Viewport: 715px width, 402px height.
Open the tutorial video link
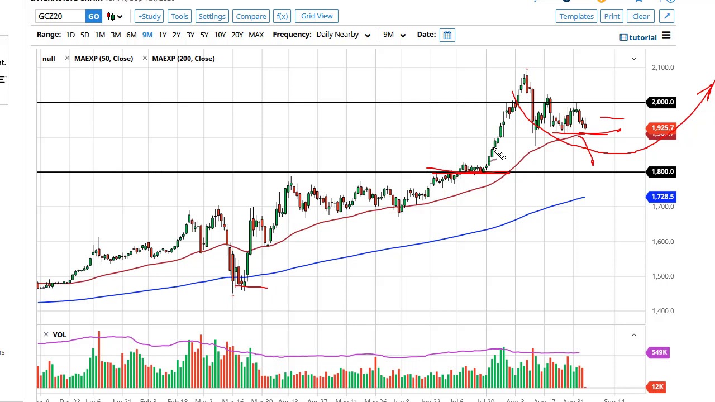[x=638, y=37]
